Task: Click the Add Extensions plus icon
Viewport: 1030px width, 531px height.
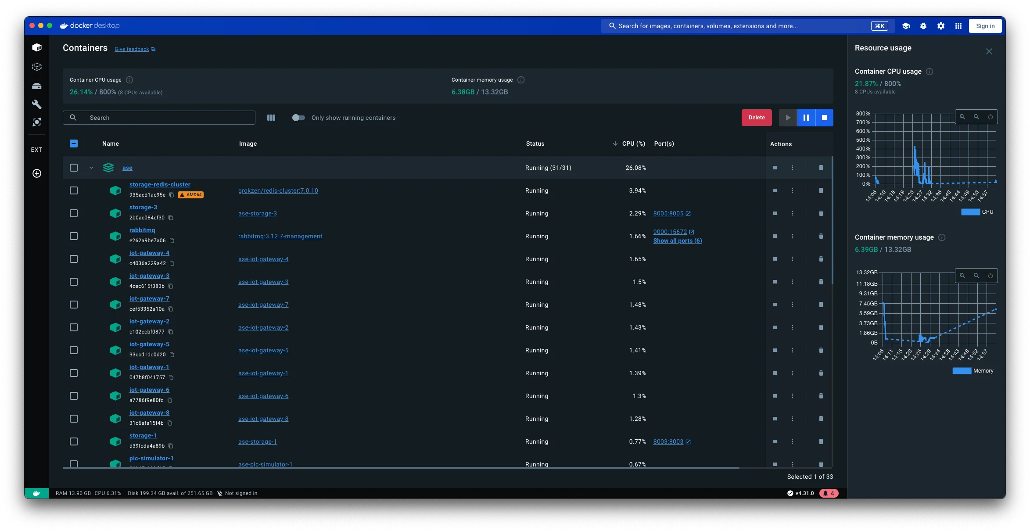Action: pyautogui.click(x=37, y=173)
